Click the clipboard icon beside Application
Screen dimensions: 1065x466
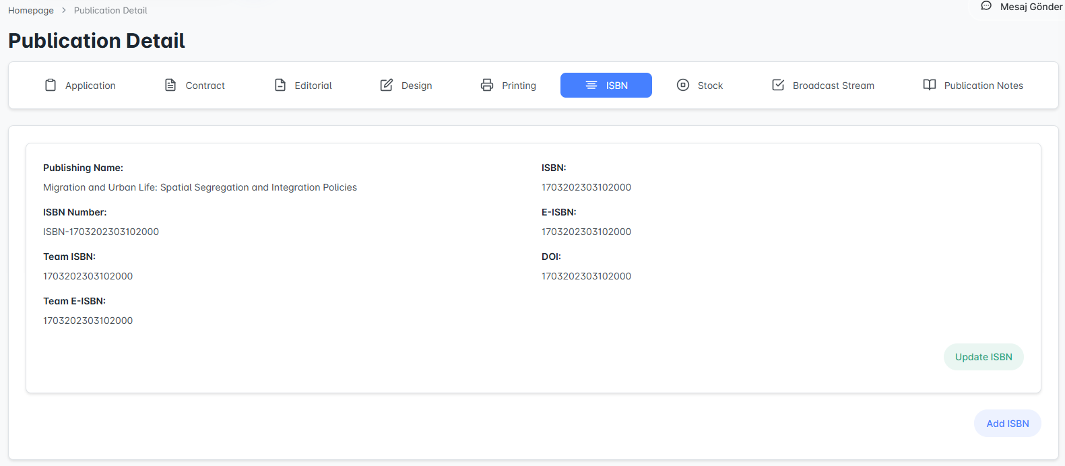pos(51,85)
